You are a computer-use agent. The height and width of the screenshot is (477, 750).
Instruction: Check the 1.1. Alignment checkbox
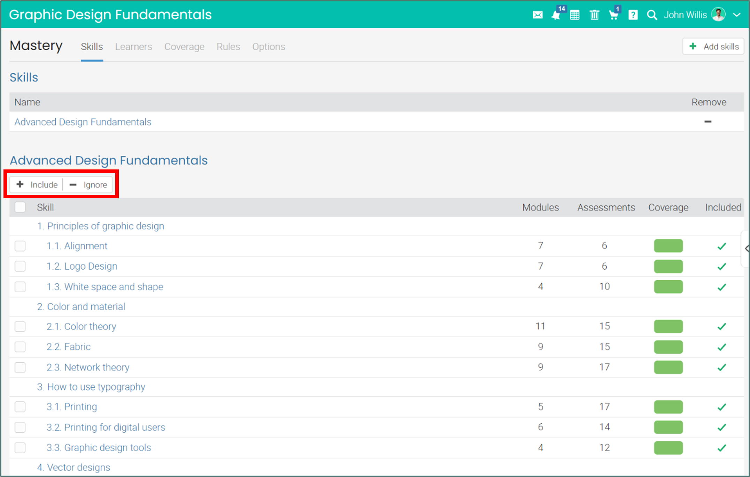pos(20,246)
